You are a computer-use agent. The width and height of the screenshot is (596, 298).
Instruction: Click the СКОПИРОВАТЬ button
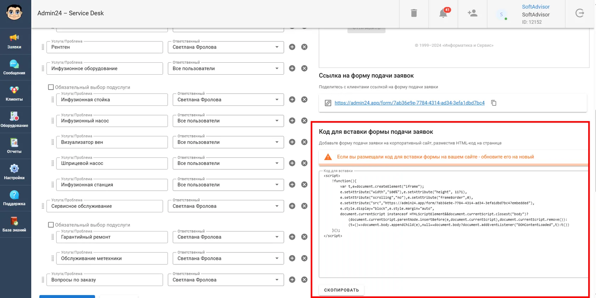[341, 290]
